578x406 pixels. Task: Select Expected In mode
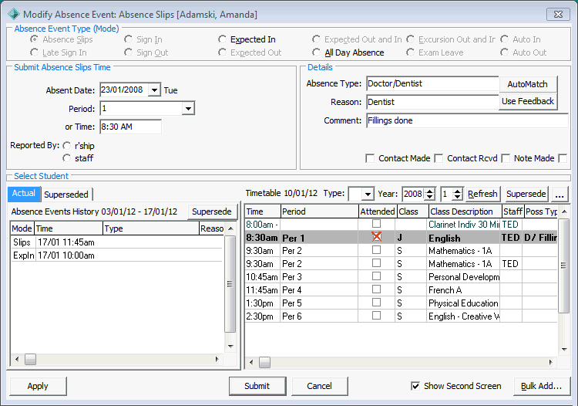tap(222, 39)
